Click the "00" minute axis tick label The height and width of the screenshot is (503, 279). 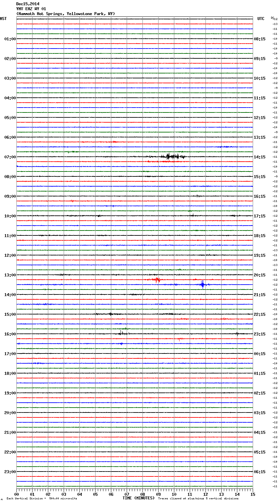click(16, 494)
